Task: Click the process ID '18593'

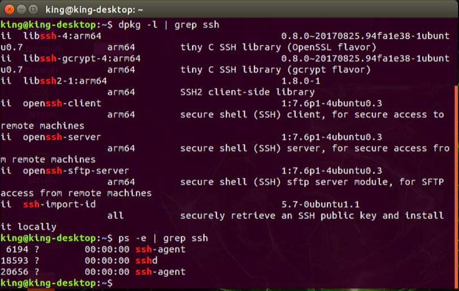Action: click(x=15, y=260)
